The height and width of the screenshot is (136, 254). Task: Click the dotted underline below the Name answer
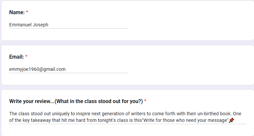click(68, 29)
